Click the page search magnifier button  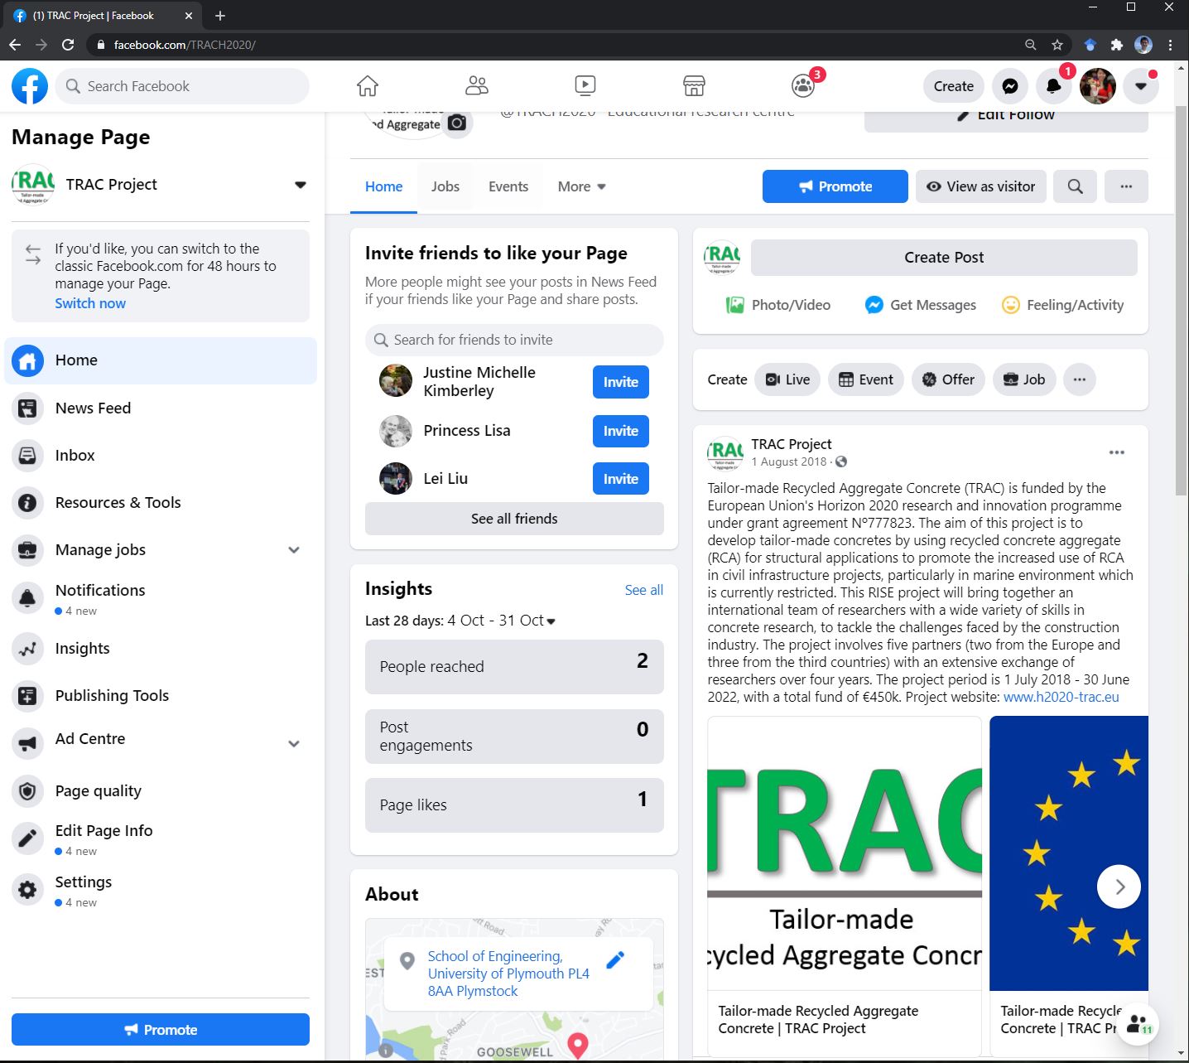click(x=1075, y=186)
